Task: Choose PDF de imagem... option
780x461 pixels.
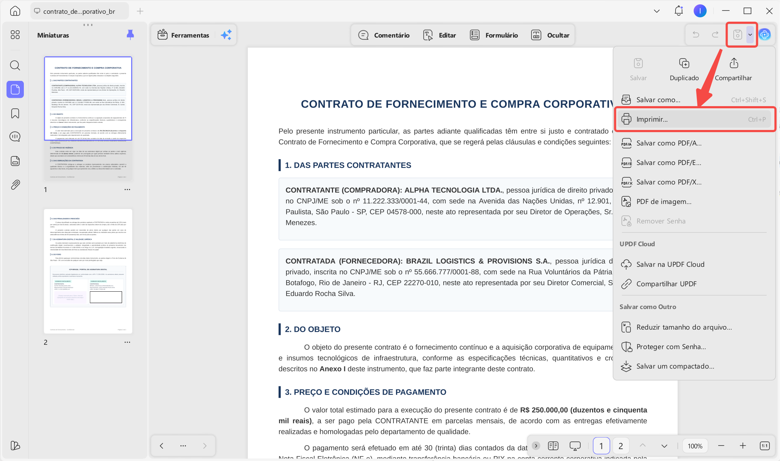Action: pos(694,201)
